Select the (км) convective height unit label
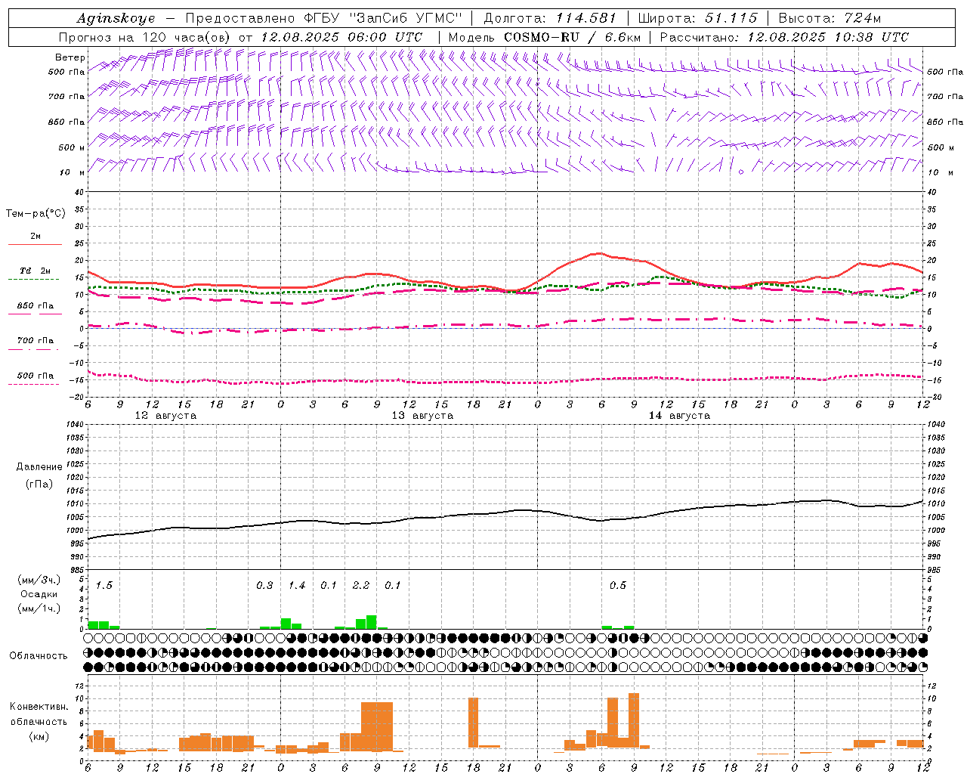Image resolution: width=967 pixels, height=774 pixels. pos(39,736)
